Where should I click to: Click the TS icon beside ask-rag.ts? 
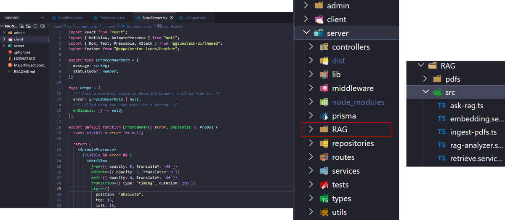pyautogui.click(x=441, y=105)
